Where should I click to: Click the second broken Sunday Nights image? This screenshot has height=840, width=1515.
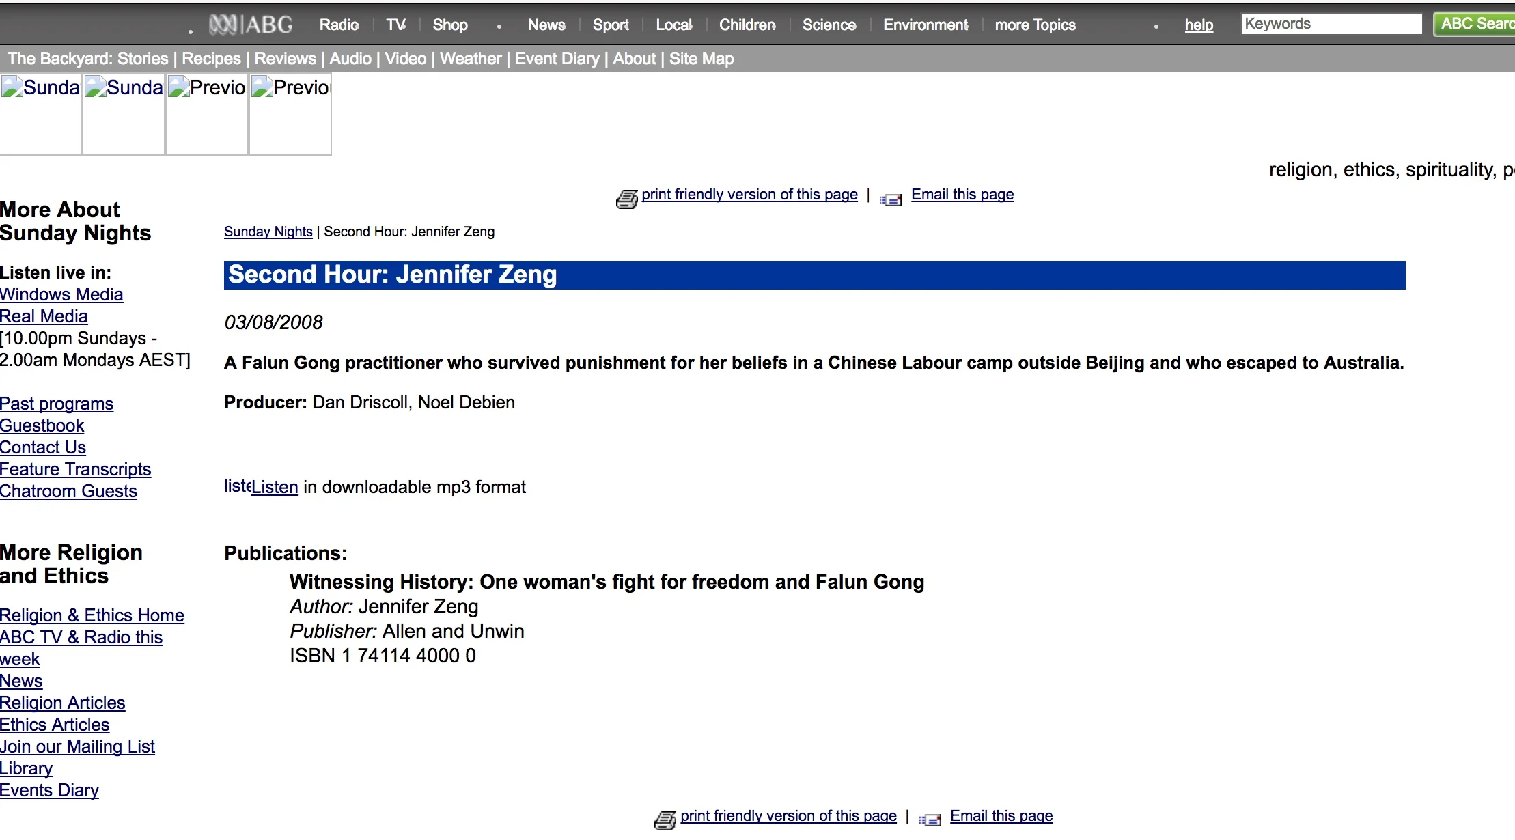click(x=124, y=114)
